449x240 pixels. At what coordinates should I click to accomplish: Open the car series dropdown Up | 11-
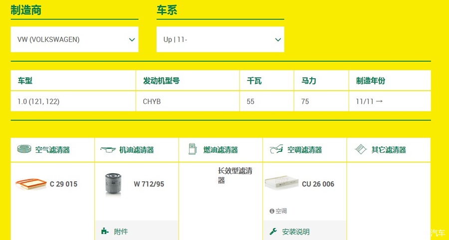220,39
